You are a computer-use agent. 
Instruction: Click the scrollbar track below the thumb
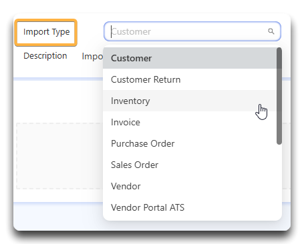[279, 181]
